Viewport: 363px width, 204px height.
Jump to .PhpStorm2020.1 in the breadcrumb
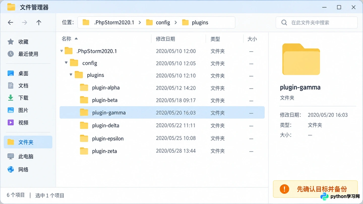pyautogui.click(x=114, y=23)
